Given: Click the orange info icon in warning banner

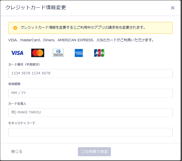Looking at the screenshot, I should 15,28.
